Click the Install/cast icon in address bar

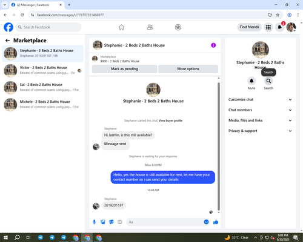pos(270,15)
